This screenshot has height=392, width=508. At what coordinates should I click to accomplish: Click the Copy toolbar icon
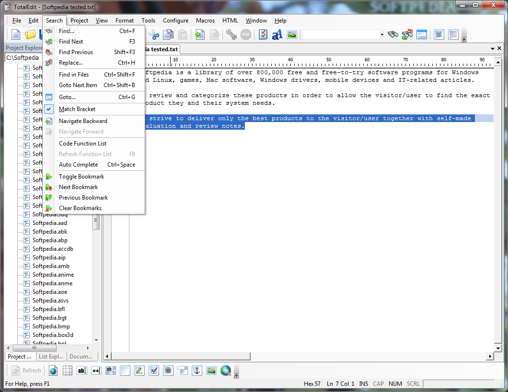pos(168,34)
